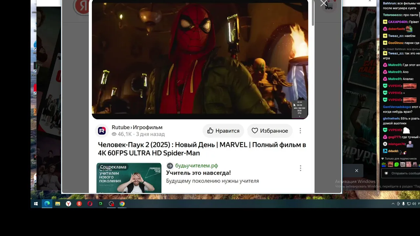Click the chat message input field

coord(401,173)
